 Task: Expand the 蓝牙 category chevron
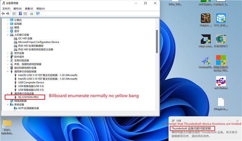[x=8, y=31]
